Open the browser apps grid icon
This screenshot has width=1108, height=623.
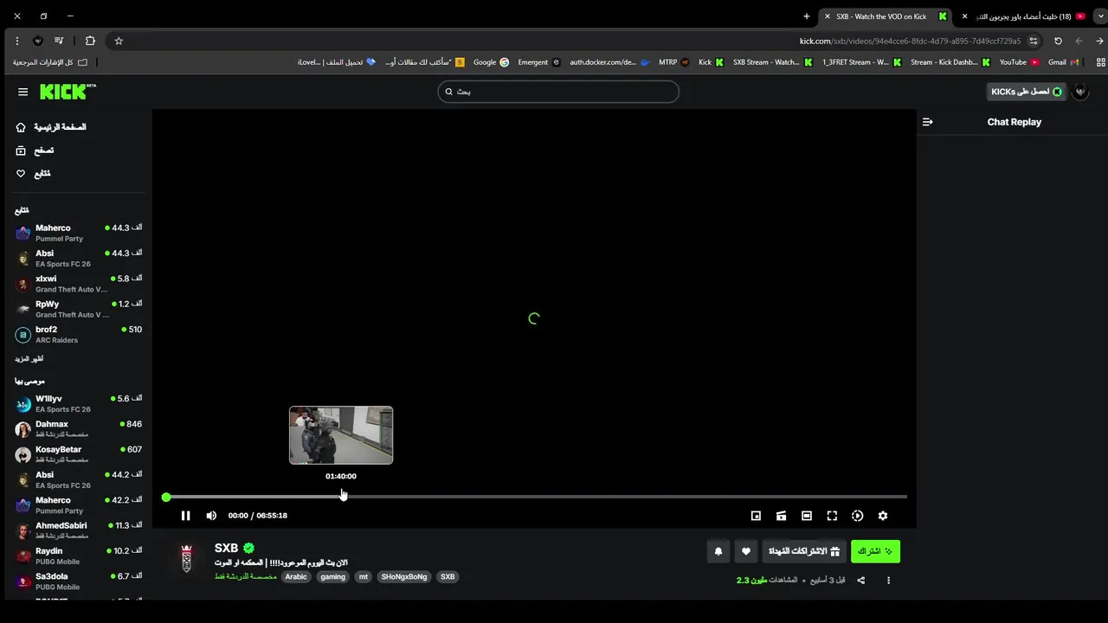coord(1100,62)
